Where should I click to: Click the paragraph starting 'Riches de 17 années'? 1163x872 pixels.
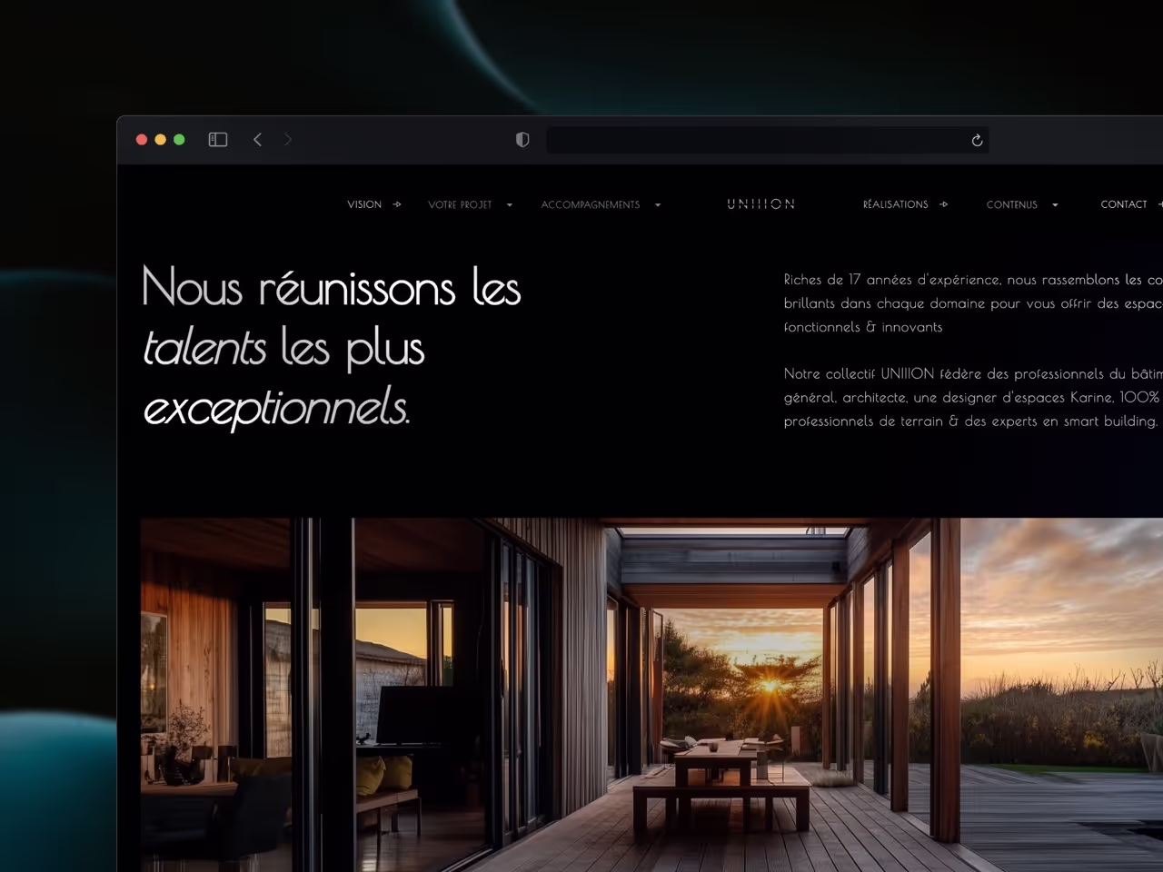coord(973,303)
